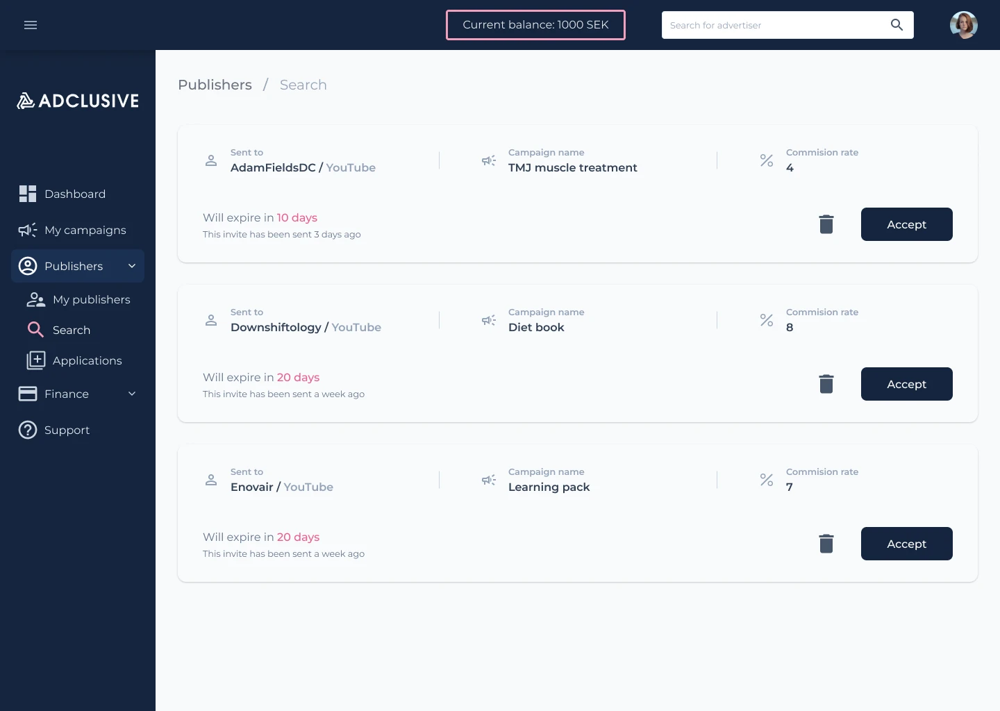Delete the Learning pack invite
The image size is (1000, 711).
pyautogui.click(x=826, y=544)
